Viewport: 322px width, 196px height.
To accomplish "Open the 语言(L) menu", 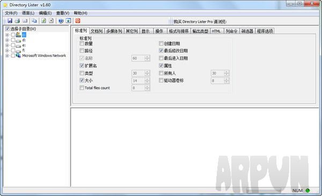I will (x=28, y=13).
